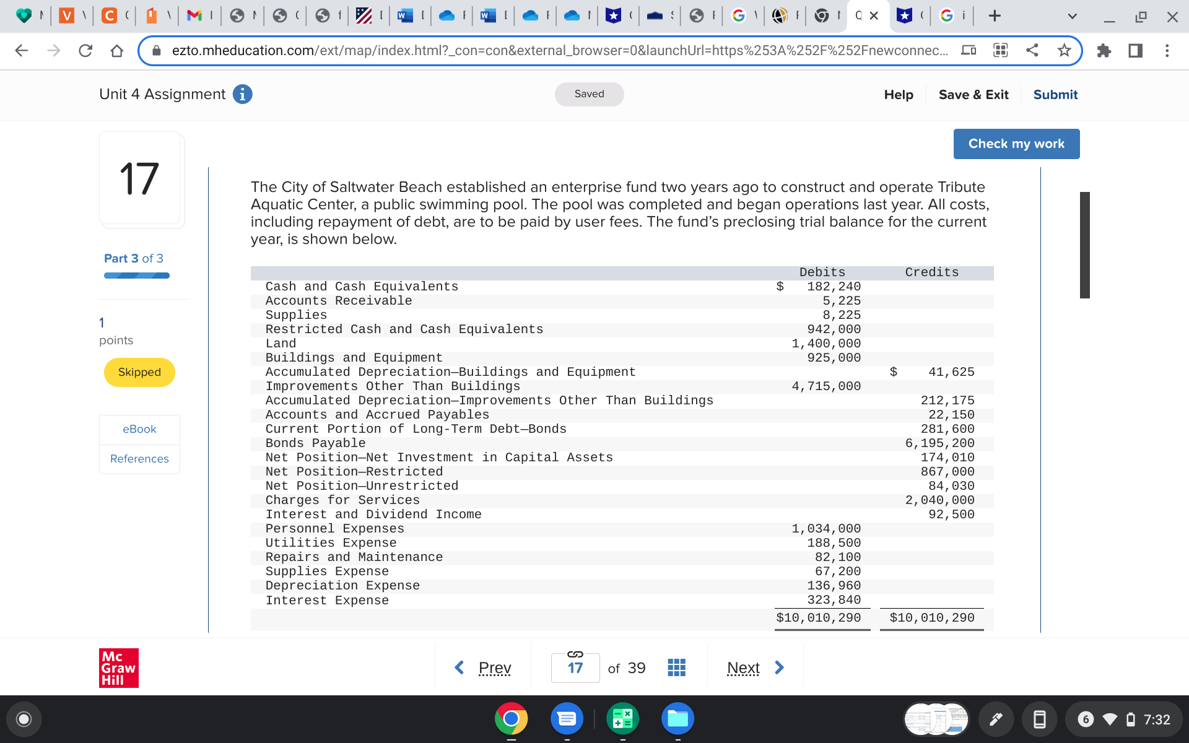Open calculator app in shelf

pos(622,719)
